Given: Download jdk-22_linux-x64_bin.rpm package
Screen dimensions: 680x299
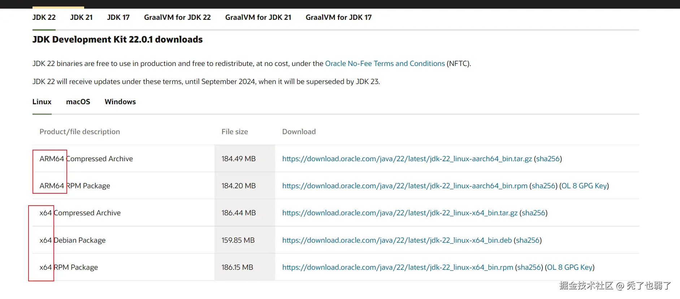Looking at the screenshot, I should click(398, 267).
